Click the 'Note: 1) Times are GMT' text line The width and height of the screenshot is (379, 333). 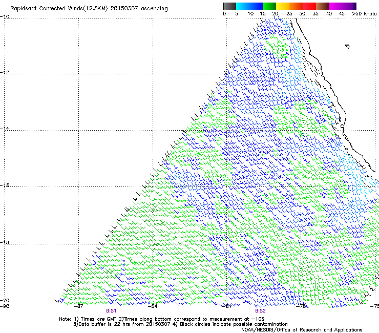162,319
